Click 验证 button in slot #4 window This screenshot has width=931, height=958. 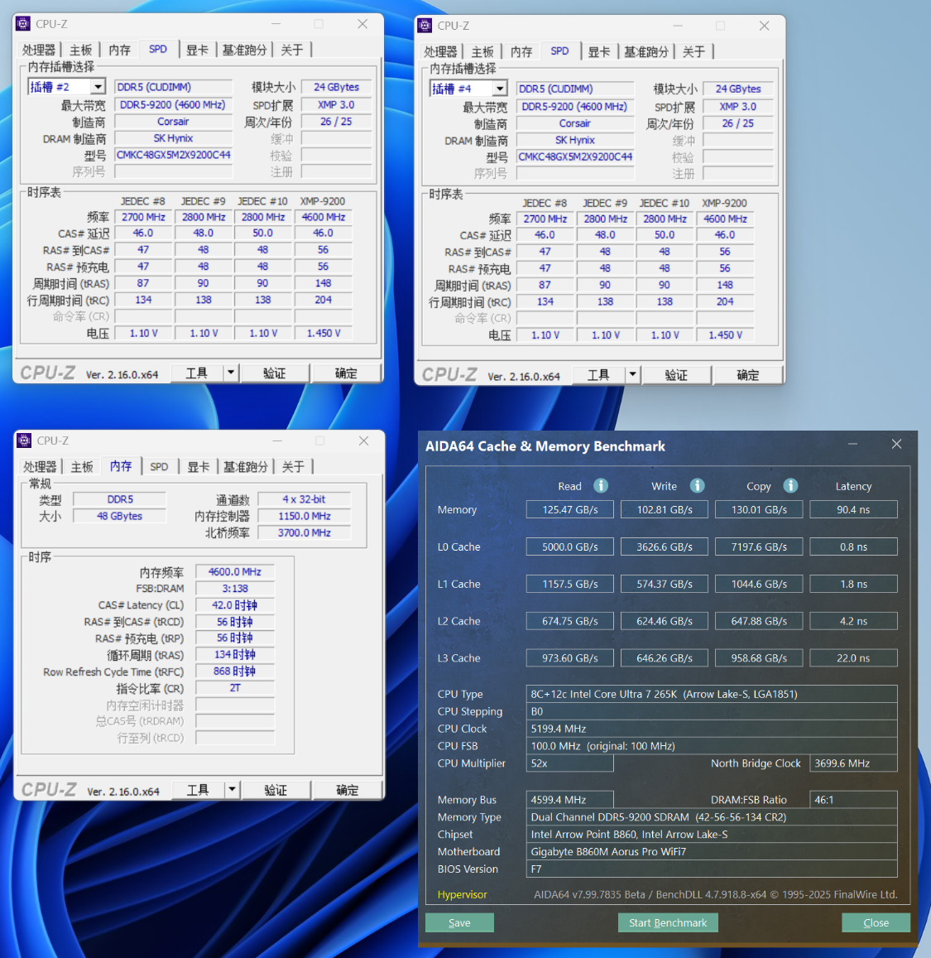click(x=676, y=374)
